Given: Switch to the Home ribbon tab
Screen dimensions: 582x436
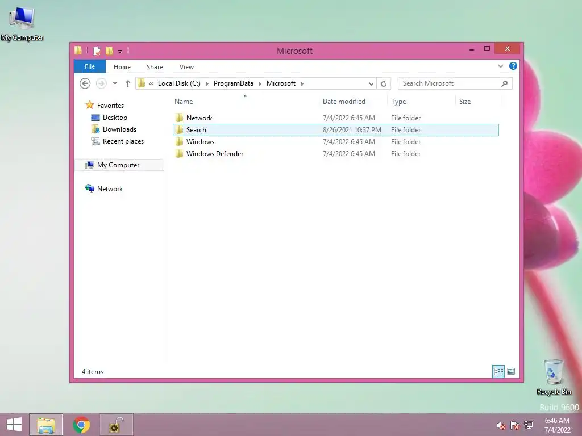Looking at the screenshot, I should click(x=122, y=67).
